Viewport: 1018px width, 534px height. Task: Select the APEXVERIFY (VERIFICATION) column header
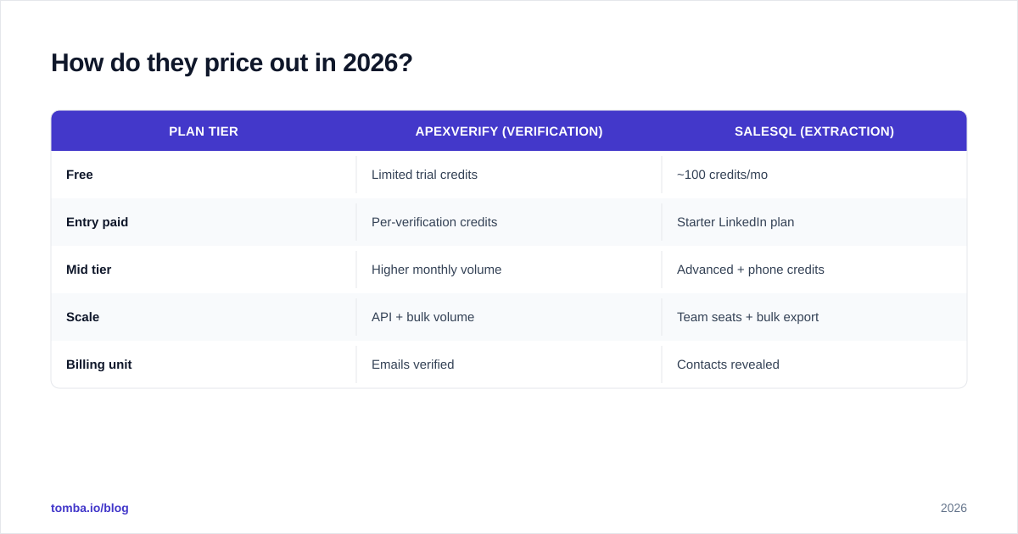click(x=509, y=131)
